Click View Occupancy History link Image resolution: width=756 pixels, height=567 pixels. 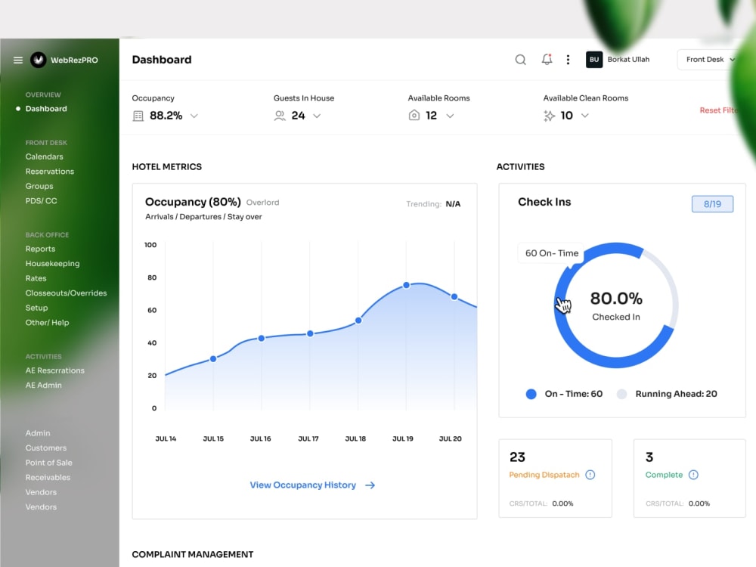pos(303,485)
